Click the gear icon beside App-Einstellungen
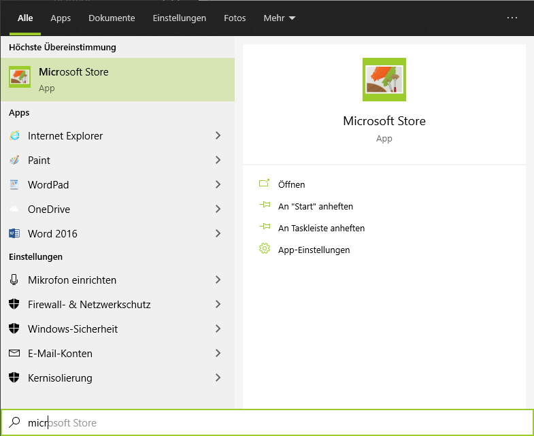The width and height of the screenshot is (534, 436). pyautogui.click(x=265, y=249)
